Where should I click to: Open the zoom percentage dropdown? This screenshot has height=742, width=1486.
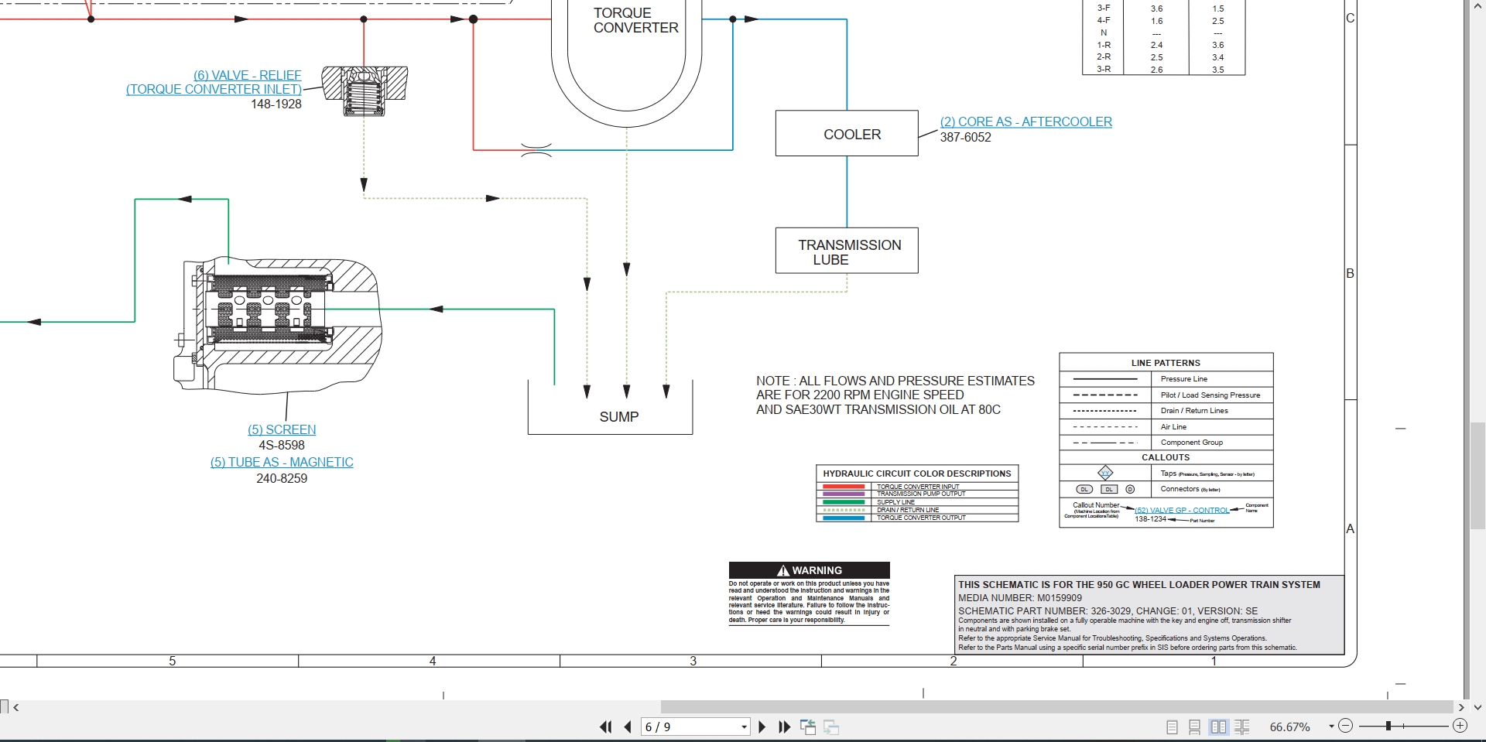1331,727
